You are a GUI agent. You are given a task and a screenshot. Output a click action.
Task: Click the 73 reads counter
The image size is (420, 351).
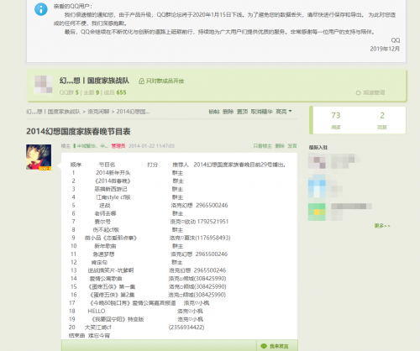point(336,120)
